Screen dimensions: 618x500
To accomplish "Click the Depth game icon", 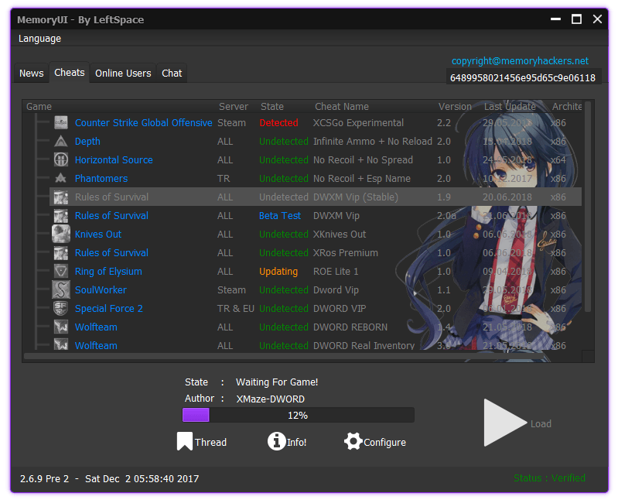I will [x=60, y=141].
